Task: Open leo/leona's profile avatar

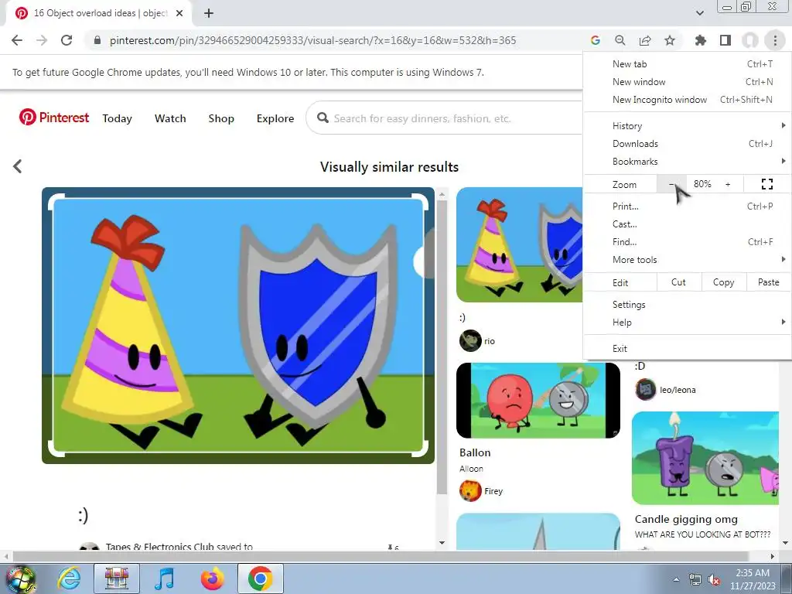Action: coord(646,390)
